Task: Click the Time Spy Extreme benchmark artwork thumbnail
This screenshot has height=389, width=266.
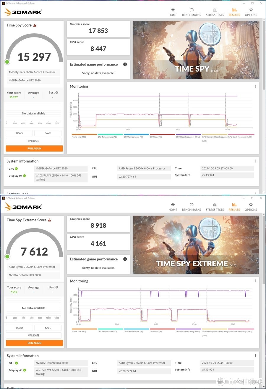Action: pos(196,244)
